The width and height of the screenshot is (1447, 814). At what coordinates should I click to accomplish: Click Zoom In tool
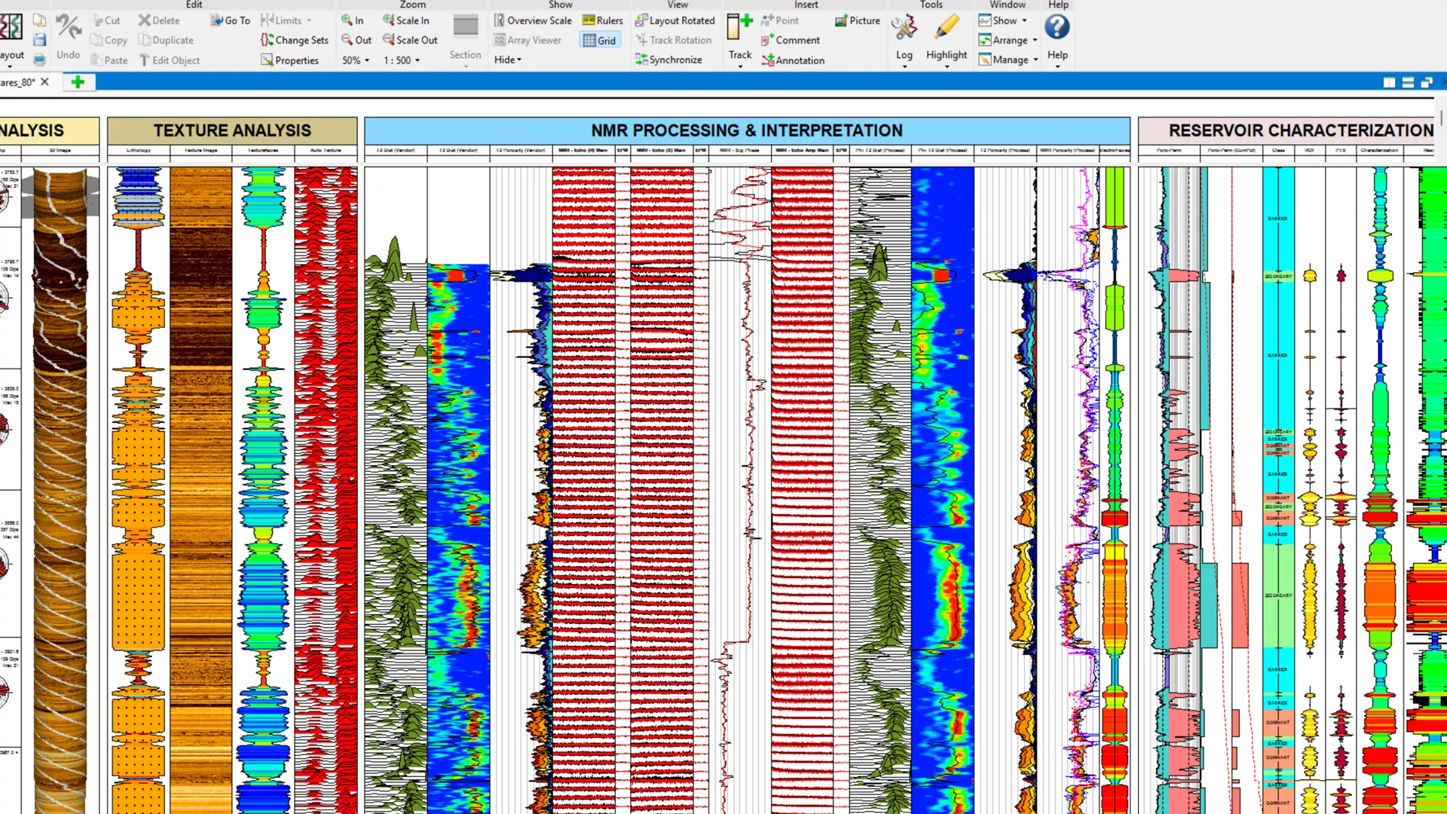[x=352, y=20]
